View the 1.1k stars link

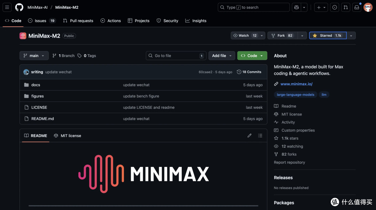coord(286,138)
